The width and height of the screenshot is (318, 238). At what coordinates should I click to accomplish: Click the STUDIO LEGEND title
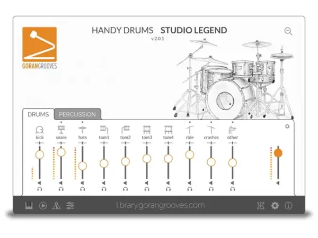(193, 30)
